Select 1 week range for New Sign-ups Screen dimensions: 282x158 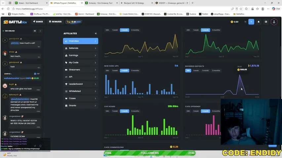(x=115, y=70)
